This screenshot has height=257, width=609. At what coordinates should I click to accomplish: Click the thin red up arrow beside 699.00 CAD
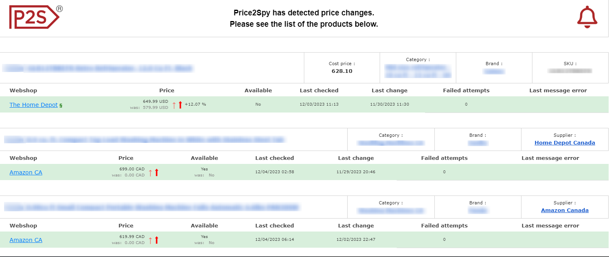tap(150, 172)
